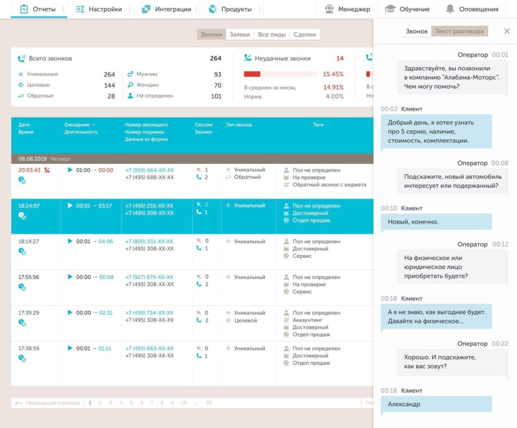Switch to the Заявки tab
The image size is (517, 428).
(239, 34)
